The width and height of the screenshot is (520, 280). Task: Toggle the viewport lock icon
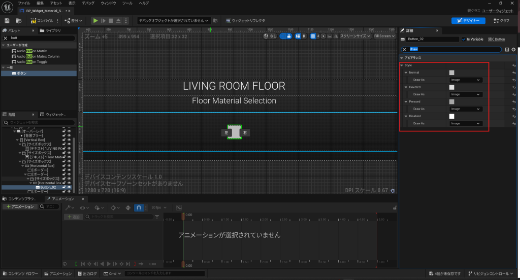(x=289, y=36)
